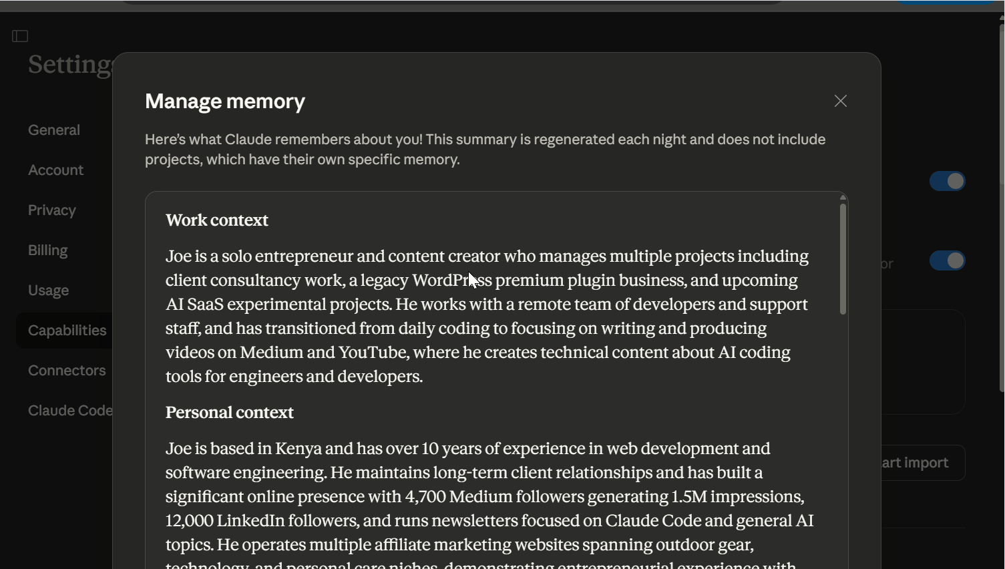1005x569 pixels.
Task: Click the memory summary scroll-up arrow
Action: click(843, 198)
